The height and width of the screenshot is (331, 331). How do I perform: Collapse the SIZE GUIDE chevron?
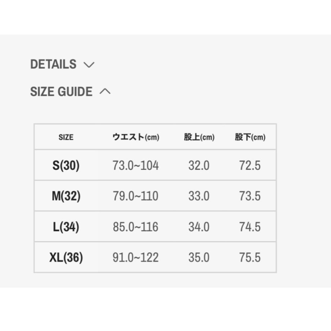click(x=105, y=92)
